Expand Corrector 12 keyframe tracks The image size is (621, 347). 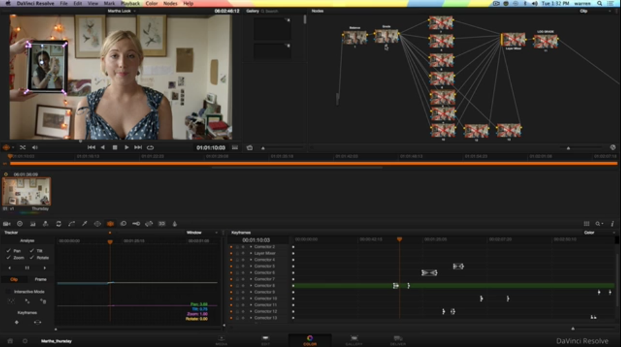pyautogui.click(x=251, y=311)
